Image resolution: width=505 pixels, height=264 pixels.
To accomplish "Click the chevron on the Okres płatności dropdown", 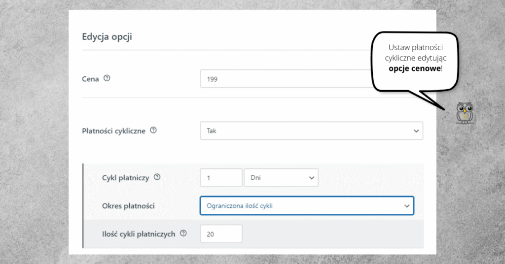I will (x=407, y=206).
